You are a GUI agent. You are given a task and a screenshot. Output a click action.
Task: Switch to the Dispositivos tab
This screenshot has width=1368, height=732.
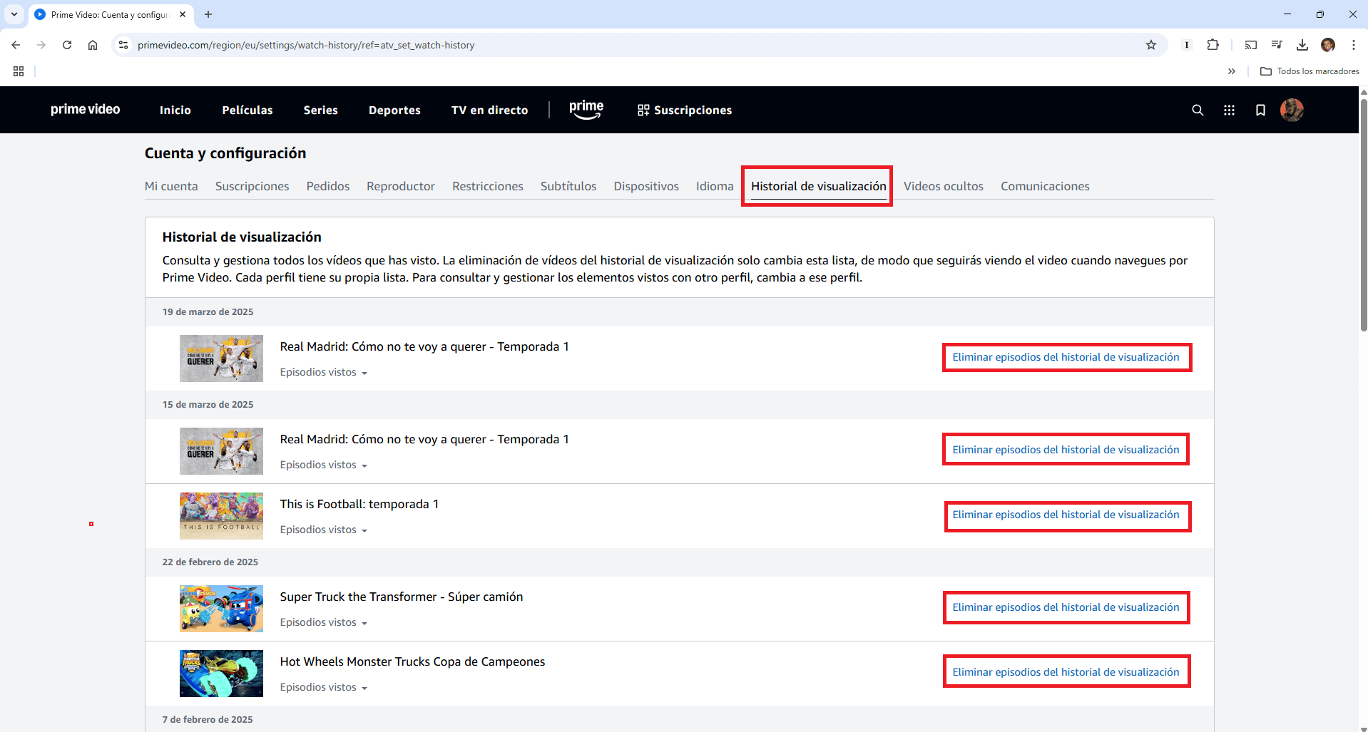click(646, 186)
